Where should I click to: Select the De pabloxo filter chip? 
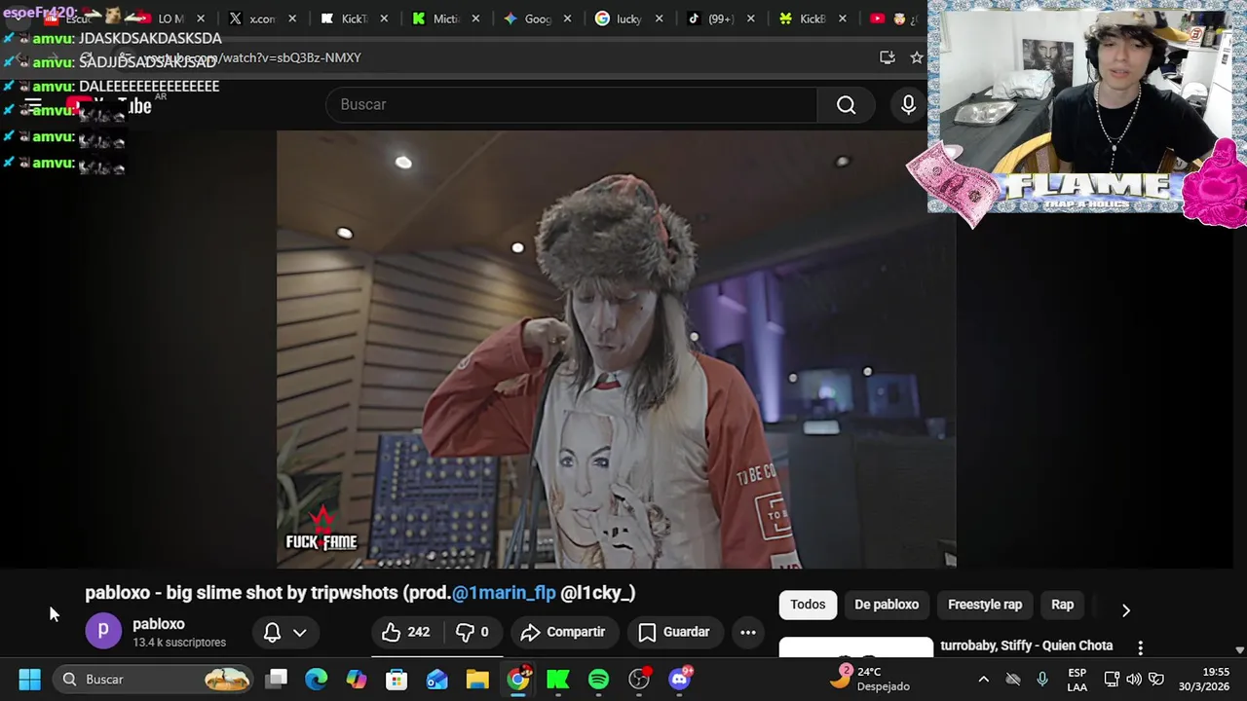(x=887, y=605)
